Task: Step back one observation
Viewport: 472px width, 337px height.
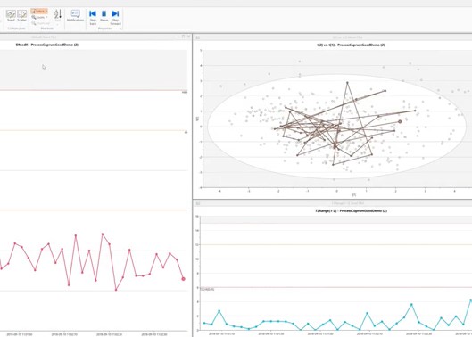Action: pyautogui.click(x=93, y=18)
